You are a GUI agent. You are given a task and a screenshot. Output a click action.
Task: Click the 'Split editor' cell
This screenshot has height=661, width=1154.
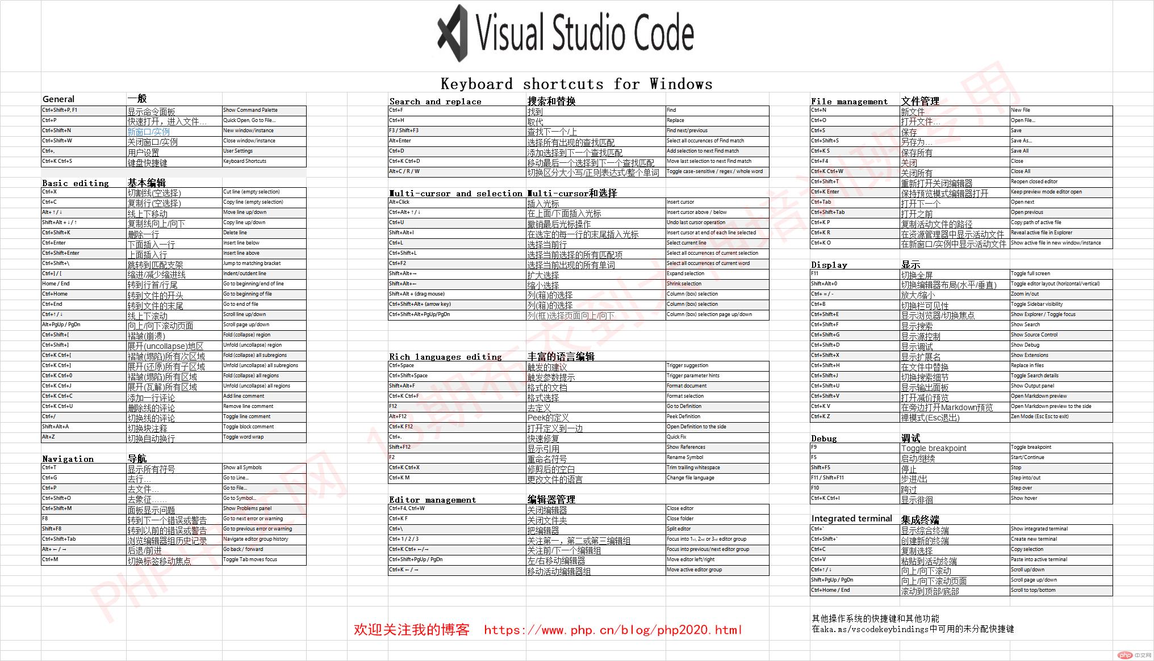(717, 529)
